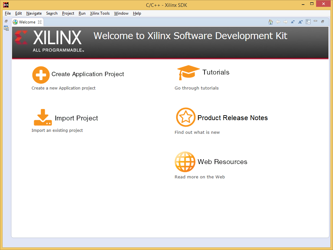333x250 pixels.
Task: Open the Tutorials link
Action: [216, 72]
